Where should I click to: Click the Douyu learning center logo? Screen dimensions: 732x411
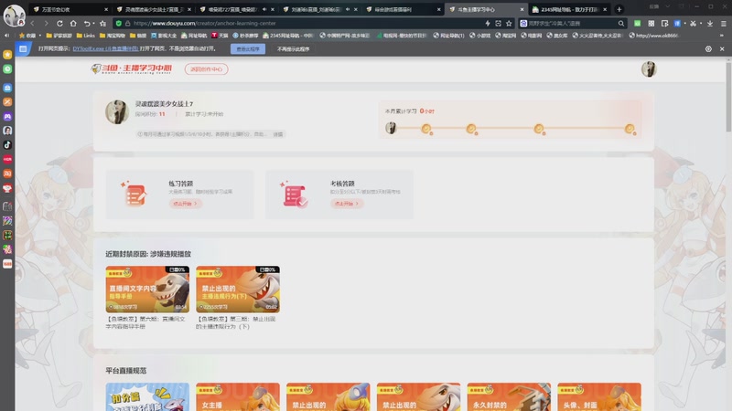click(x=132, y=69)
